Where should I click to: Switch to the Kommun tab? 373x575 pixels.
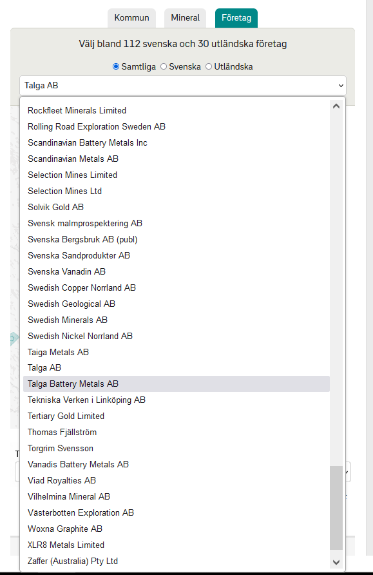point(131,18)
